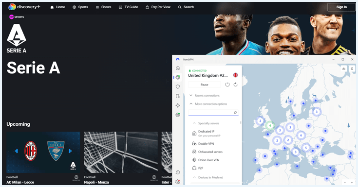Click the CONNECTED status label

(199, 70)
